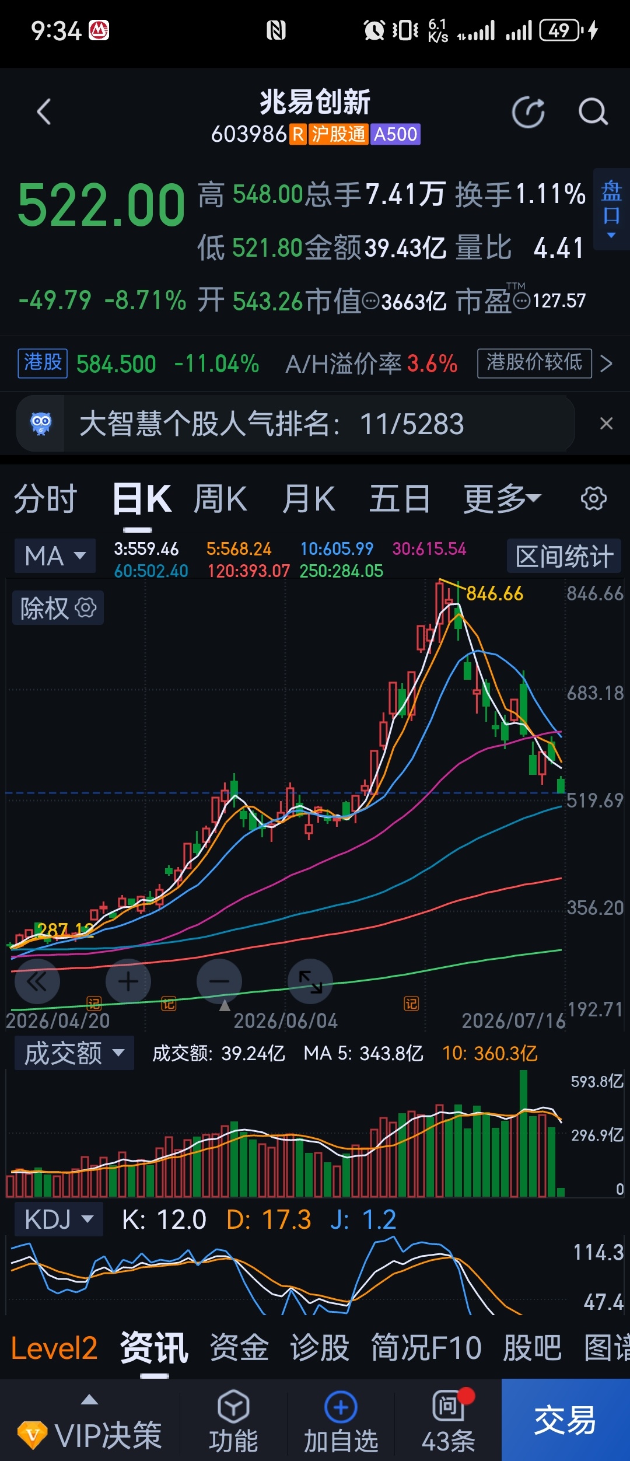
Task: Go back with the left arrow
Action: [44, 112]
